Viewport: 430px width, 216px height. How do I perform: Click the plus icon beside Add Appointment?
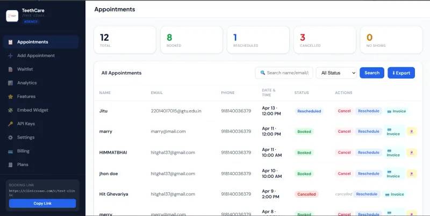point(10,56)
